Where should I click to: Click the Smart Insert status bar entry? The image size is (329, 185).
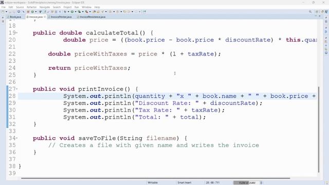click(184, 183)
